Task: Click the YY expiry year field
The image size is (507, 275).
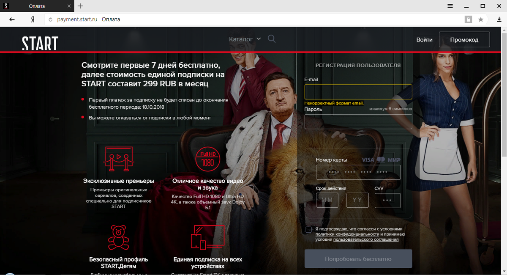Action: tap(357, 200)
